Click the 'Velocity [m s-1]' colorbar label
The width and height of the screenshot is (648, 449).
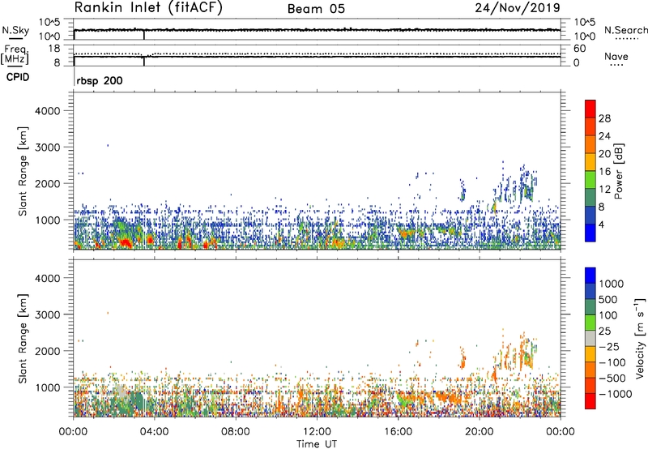(640, 338)
